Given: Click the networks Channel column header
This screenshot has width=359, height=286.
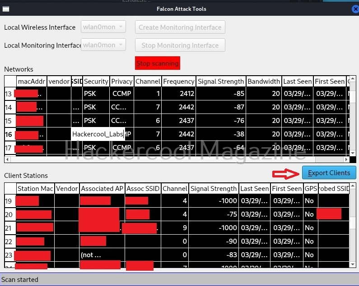Looking at the screenshot, I should [x=148, y=82].
